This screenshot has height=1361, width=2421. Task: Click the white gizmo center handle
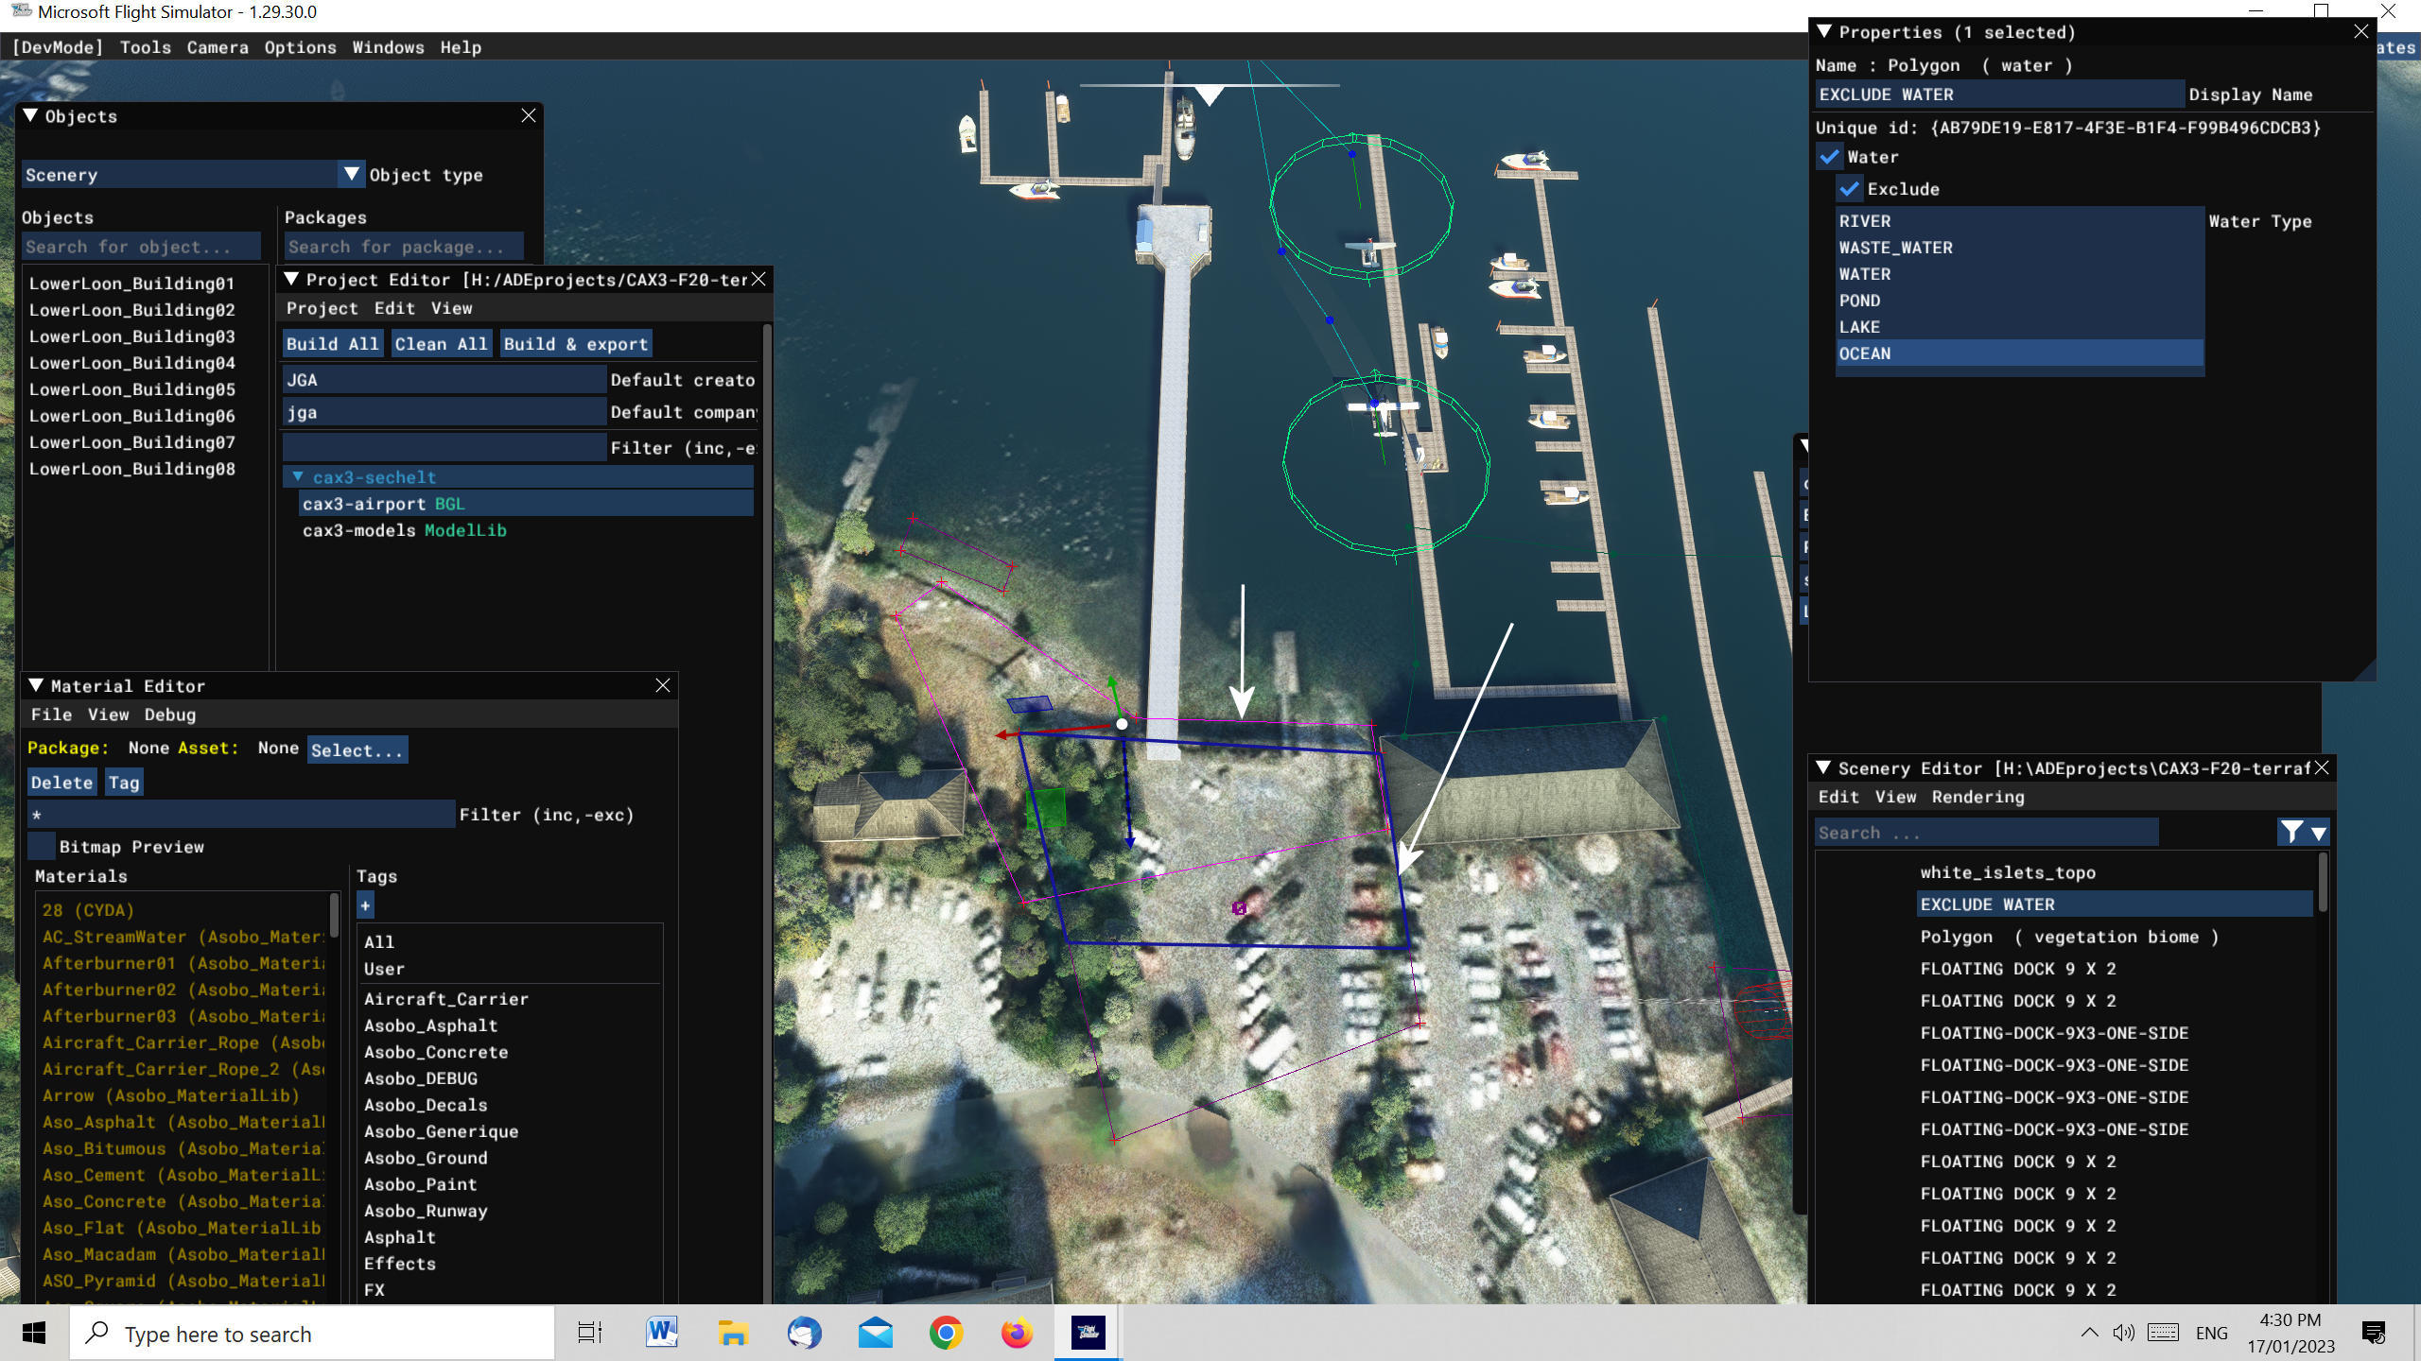point(1122,724)
